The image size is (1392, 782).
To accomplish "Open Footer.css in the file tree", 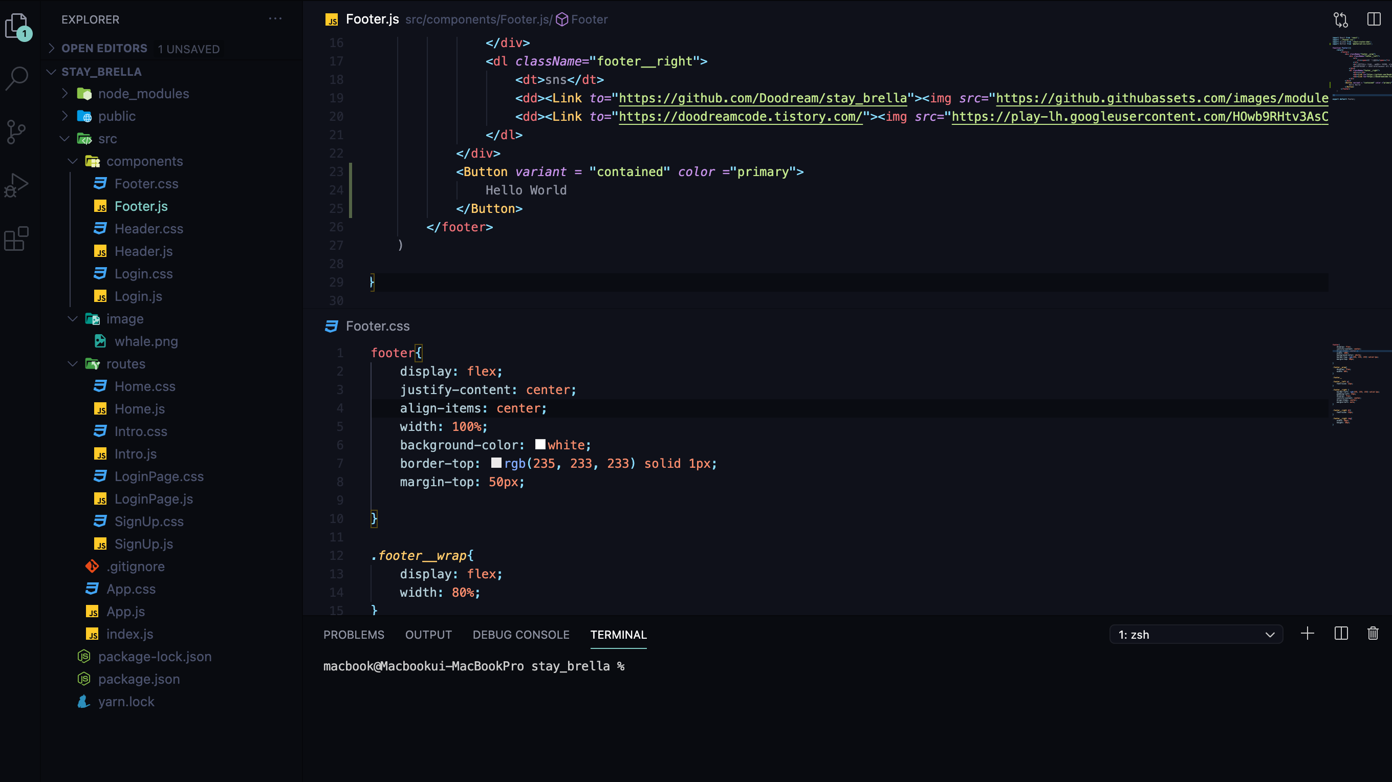I will click(x=146, y=184).
